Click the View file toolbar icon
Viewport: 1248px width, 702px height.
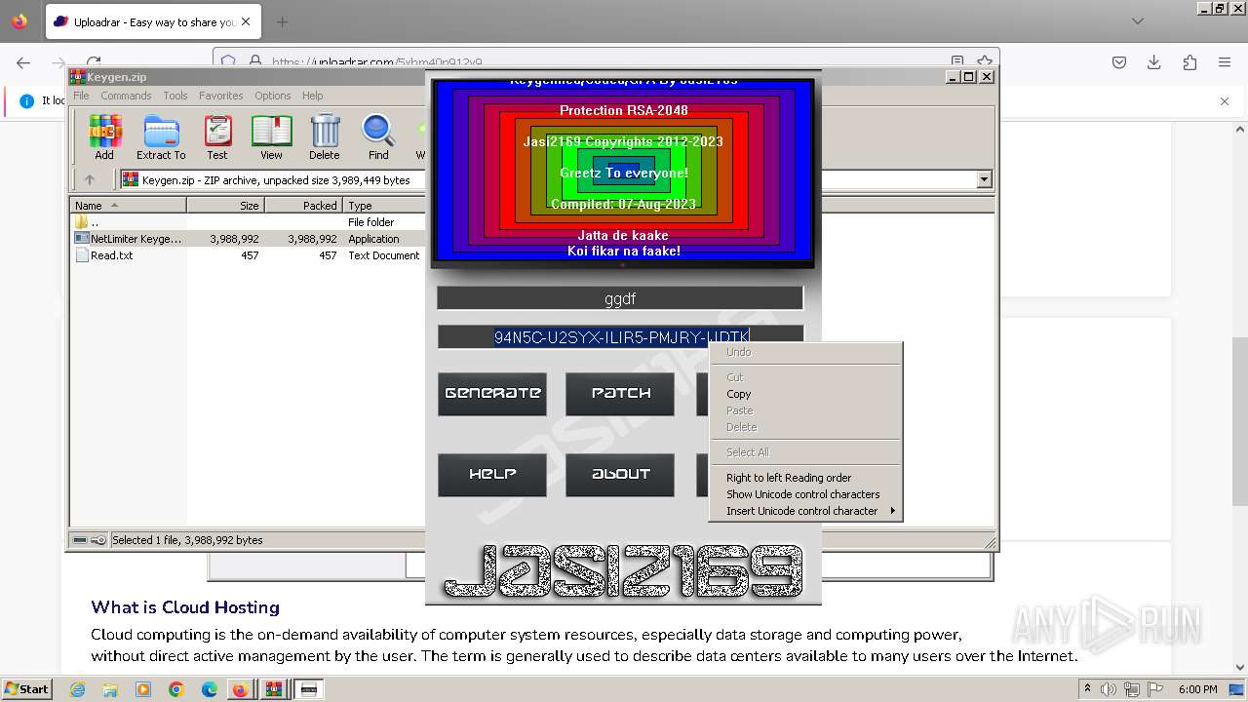coord(271,136)
